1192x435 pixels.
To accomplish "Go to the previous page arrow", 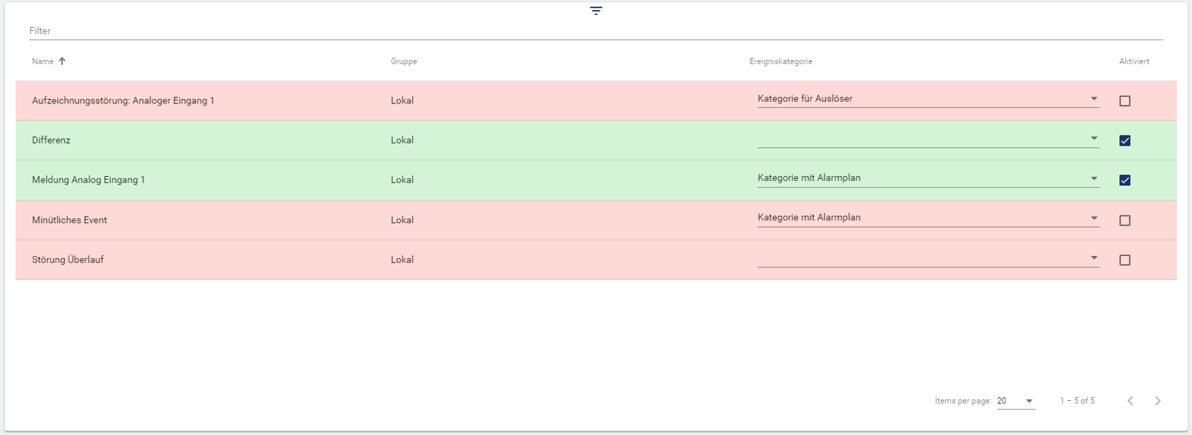I will (1130, 401).
